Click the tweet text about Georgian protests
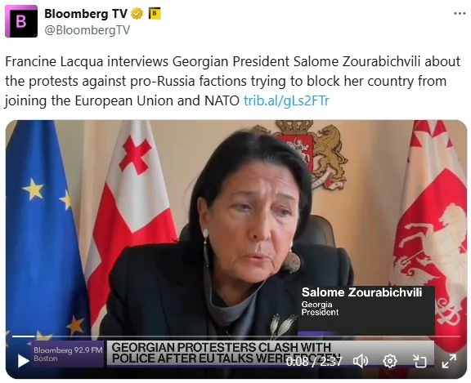 [x=233, y=81]
